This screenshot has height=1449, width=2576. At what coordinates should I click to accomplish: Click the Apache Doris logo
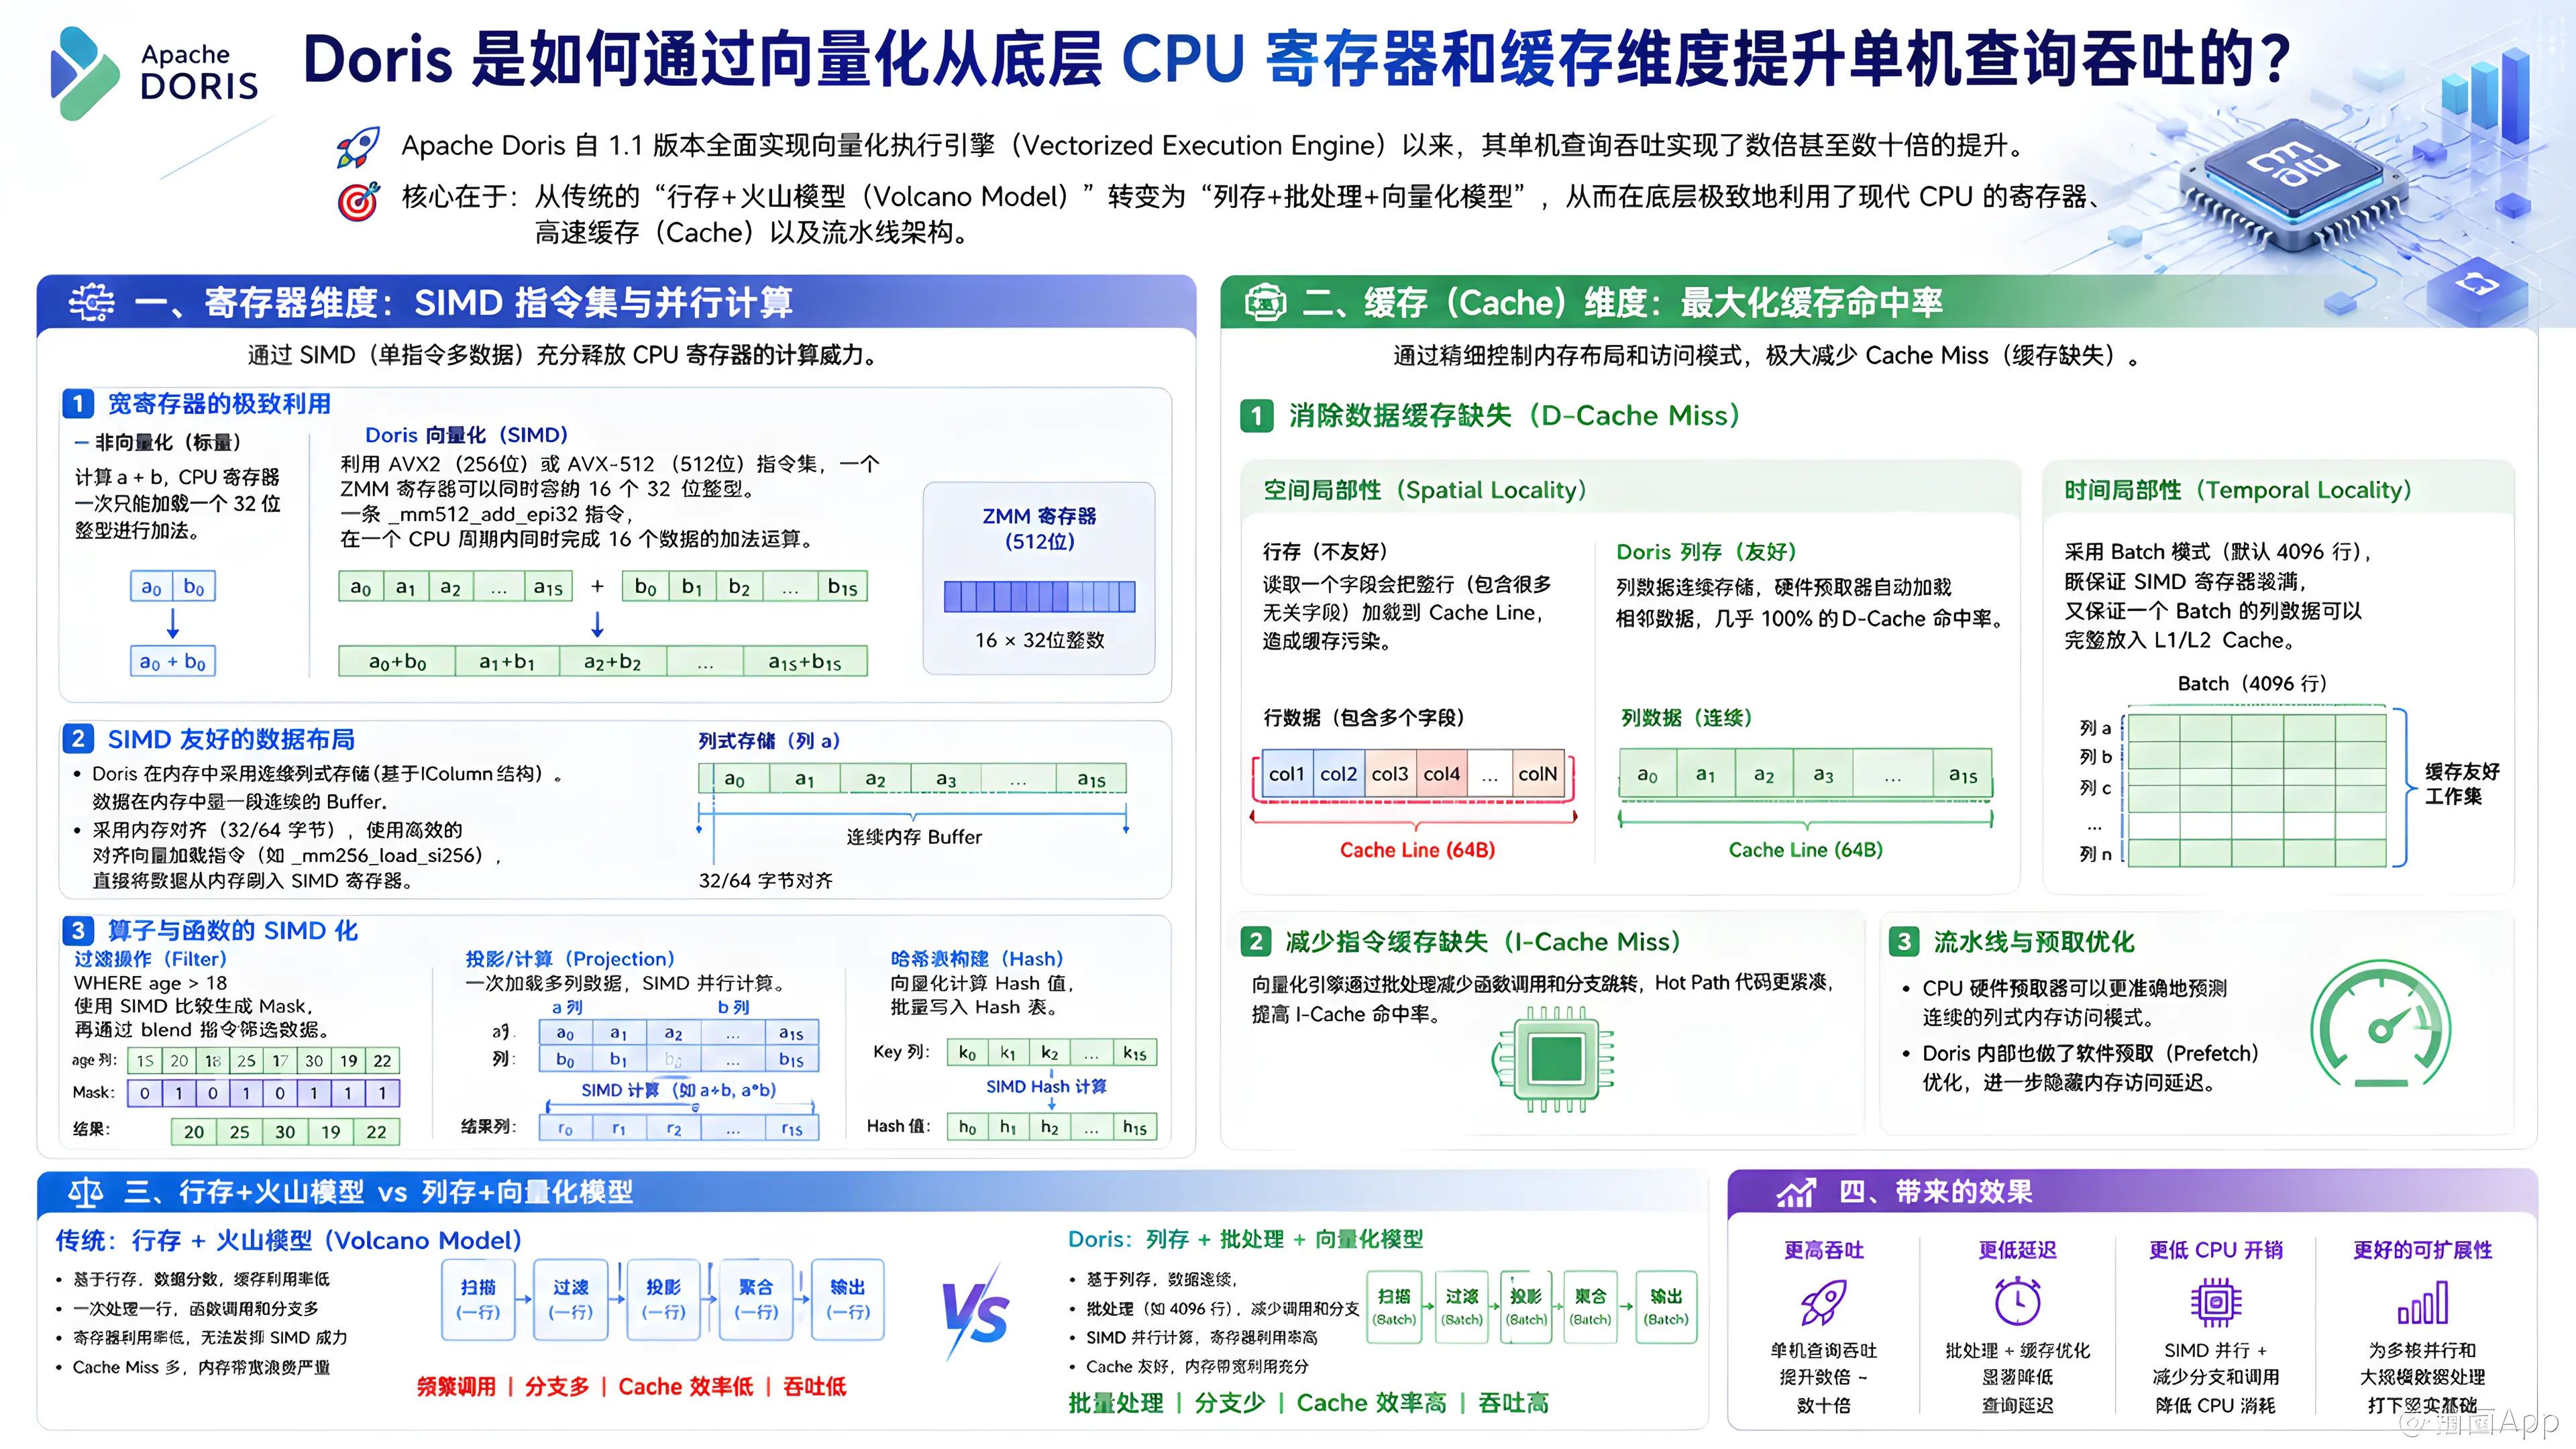pos(154,74)
